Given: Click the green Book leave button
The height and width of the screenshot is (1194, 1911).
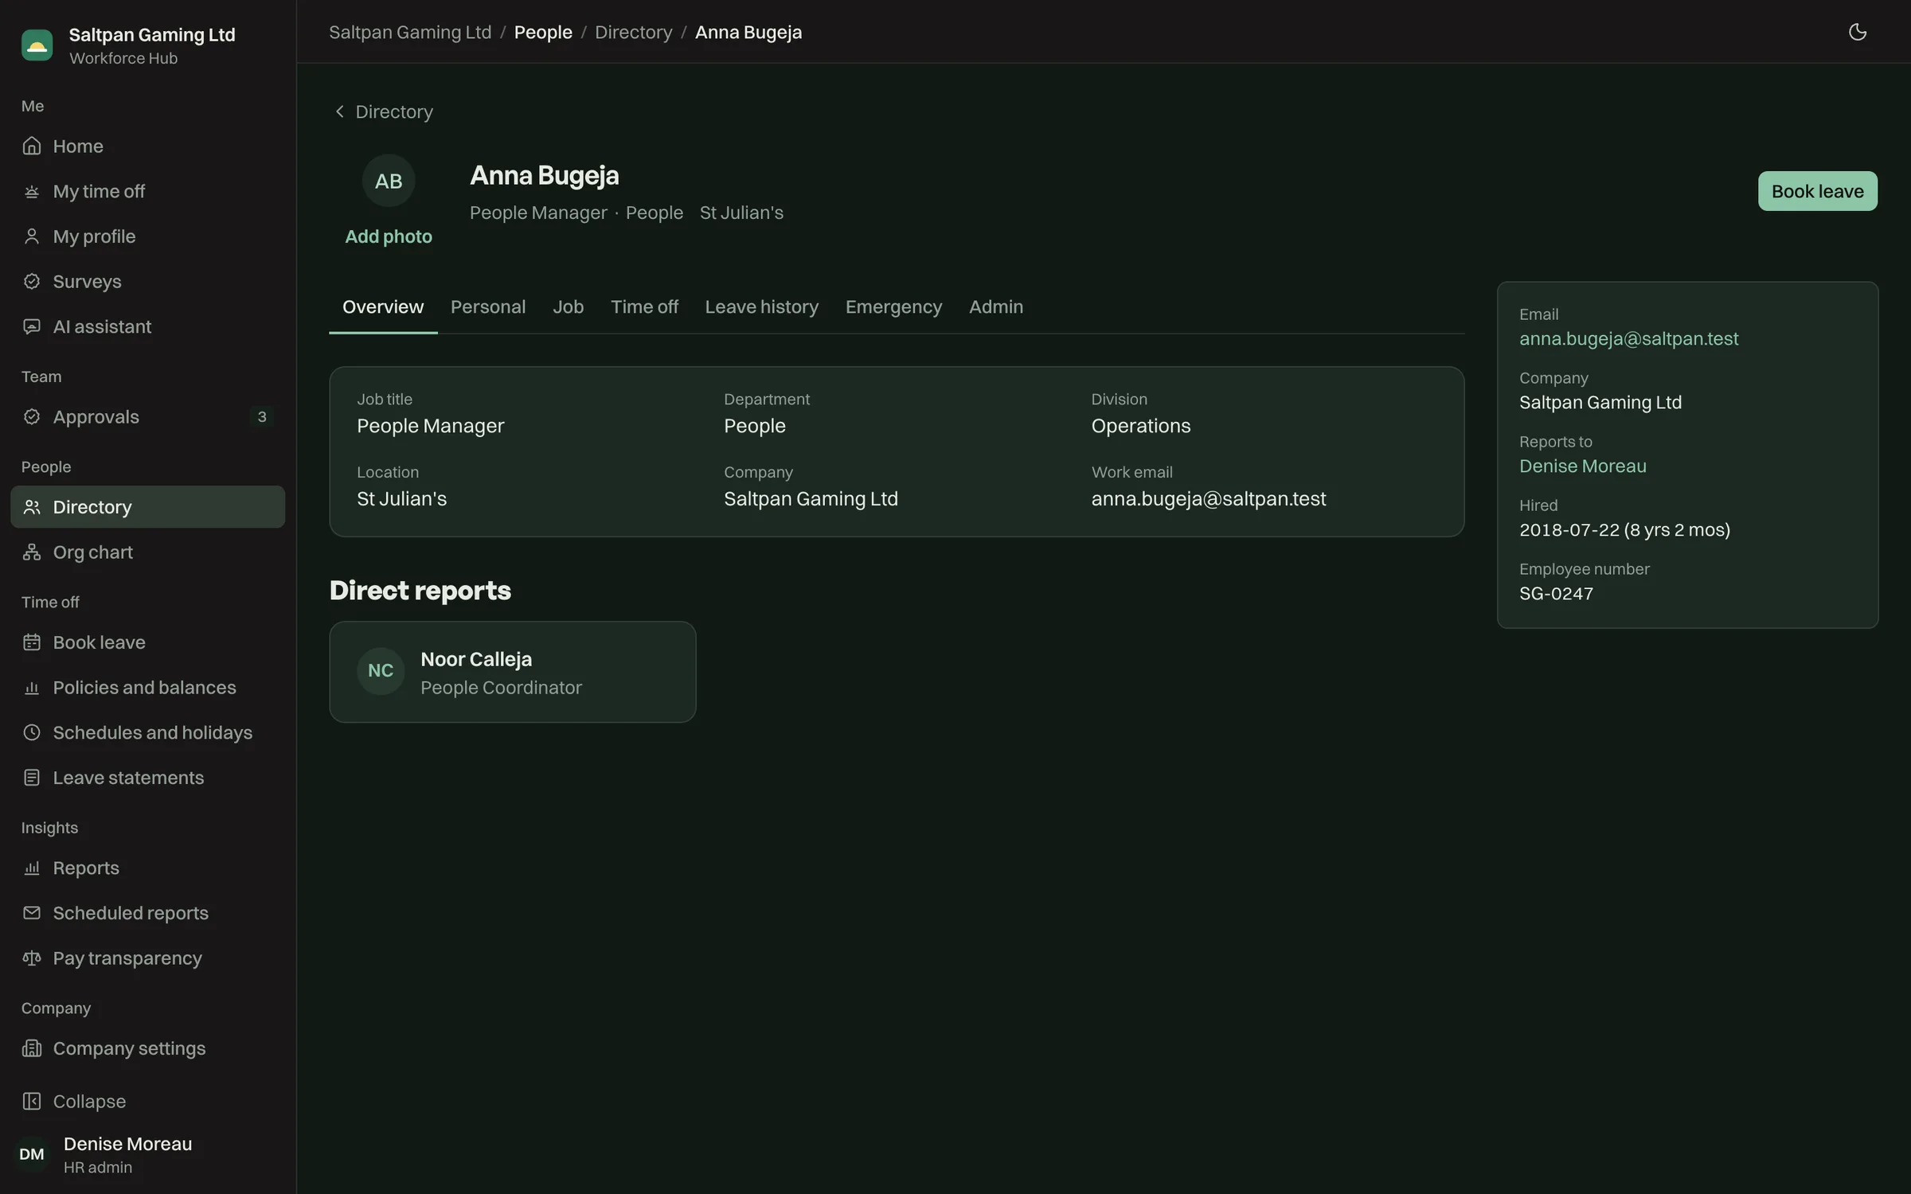Looking at the screenshot, I should [x=1817, y=191].
